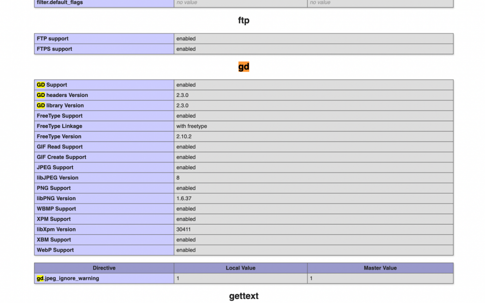Click the 'enabled' value beside PNG Support
Image resolution: width=485 pixels, height=303 pixels.
[x=186, y=188]
